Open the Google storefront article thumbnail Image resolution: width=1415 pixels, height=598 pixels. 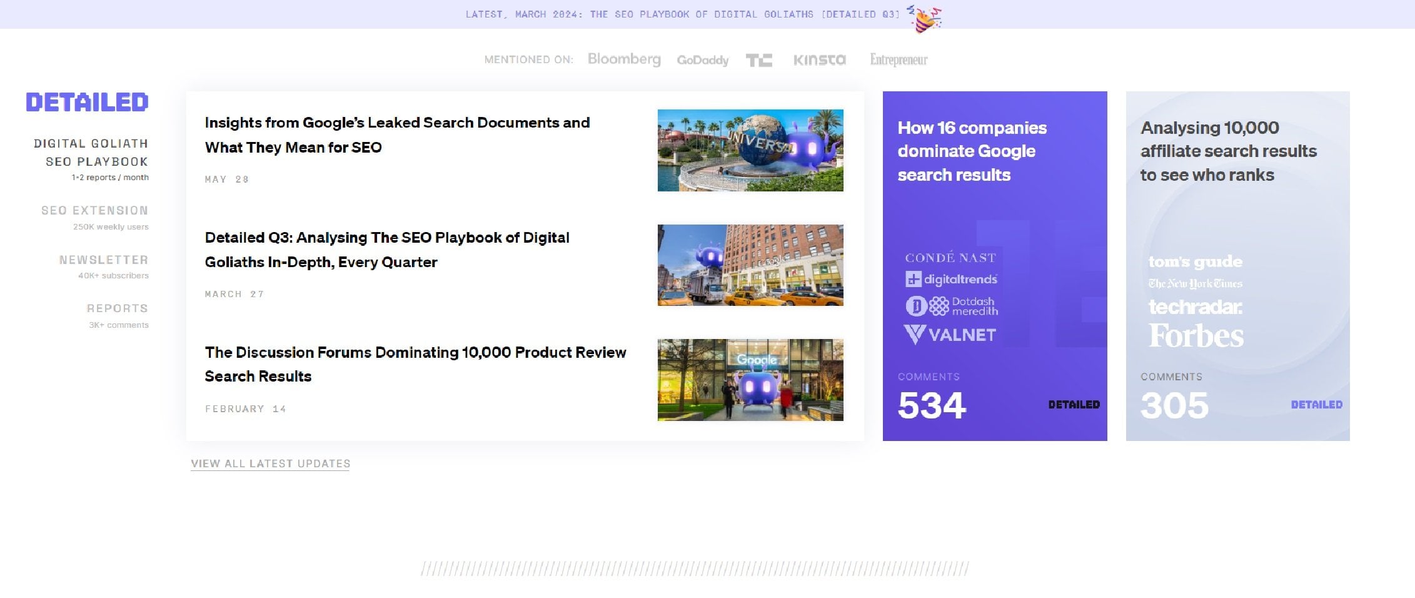point(750,380)
